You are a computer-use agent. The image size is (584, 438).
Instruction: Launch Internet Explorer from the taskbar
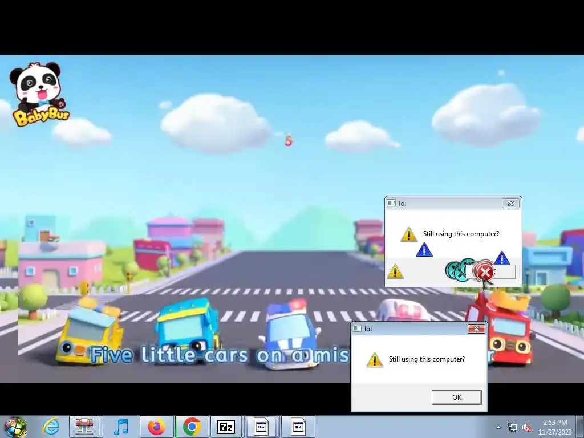point(51,427)
